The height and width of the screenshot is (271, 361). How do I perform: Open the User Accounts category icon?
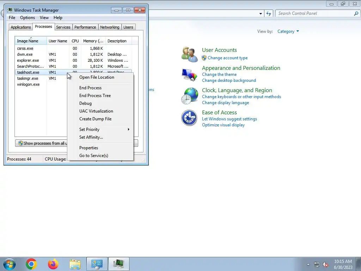point(189,54)
